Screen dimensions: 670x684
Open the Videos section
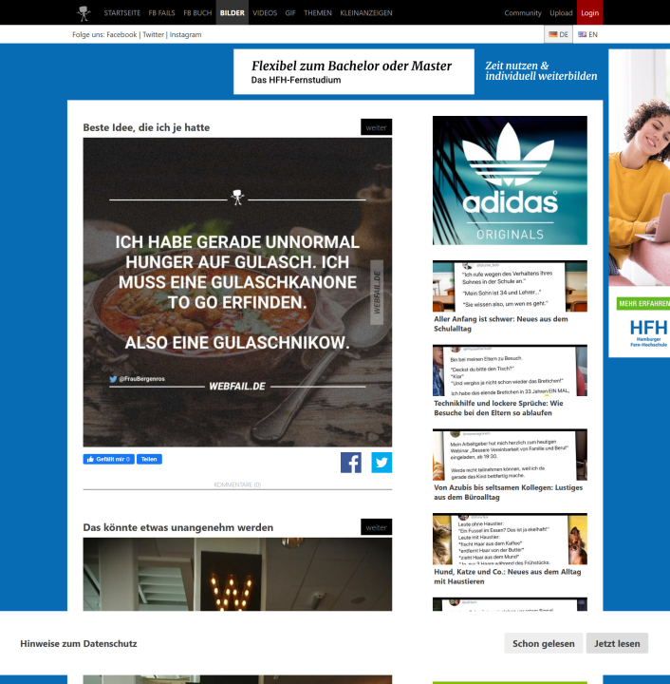(265, 13)
